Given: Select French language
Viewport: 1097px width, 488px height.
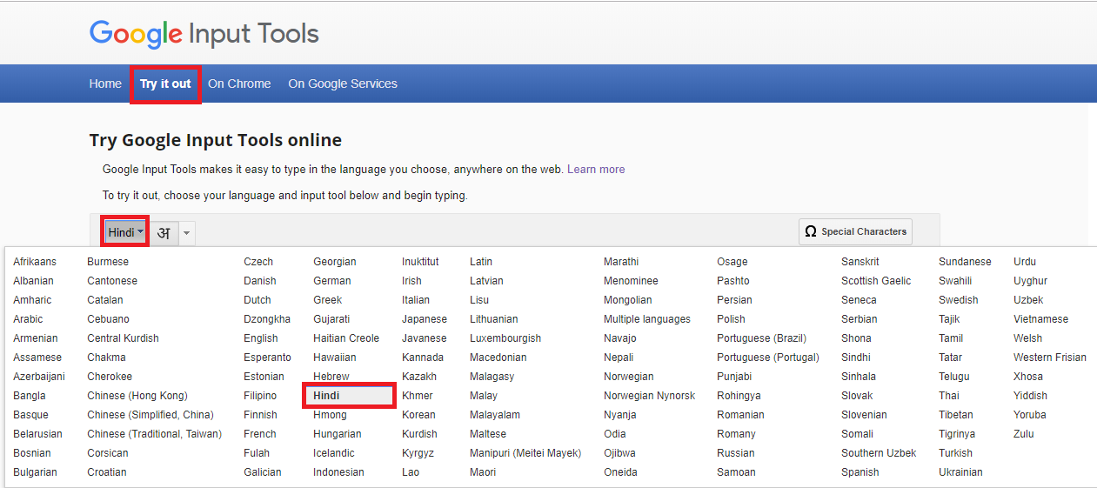Looking at the screenshot, I should pyautogui.click(x=260, y=433).
